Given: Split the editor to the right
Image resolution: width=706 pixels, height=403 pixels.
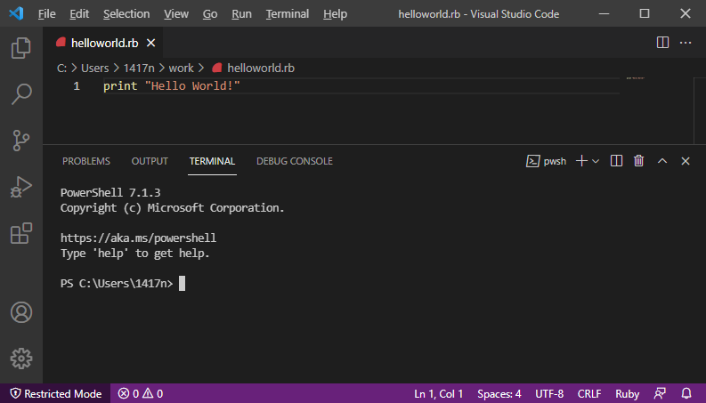Looking at the screenshot, I should click(x=662, y=42).
